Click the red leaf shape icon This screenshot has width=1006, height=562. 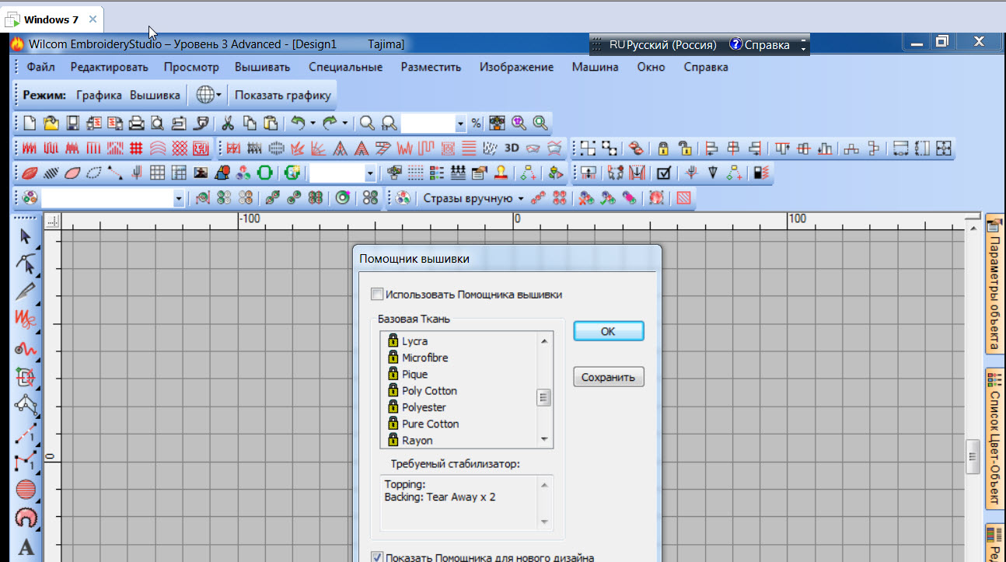pos(30,173)
